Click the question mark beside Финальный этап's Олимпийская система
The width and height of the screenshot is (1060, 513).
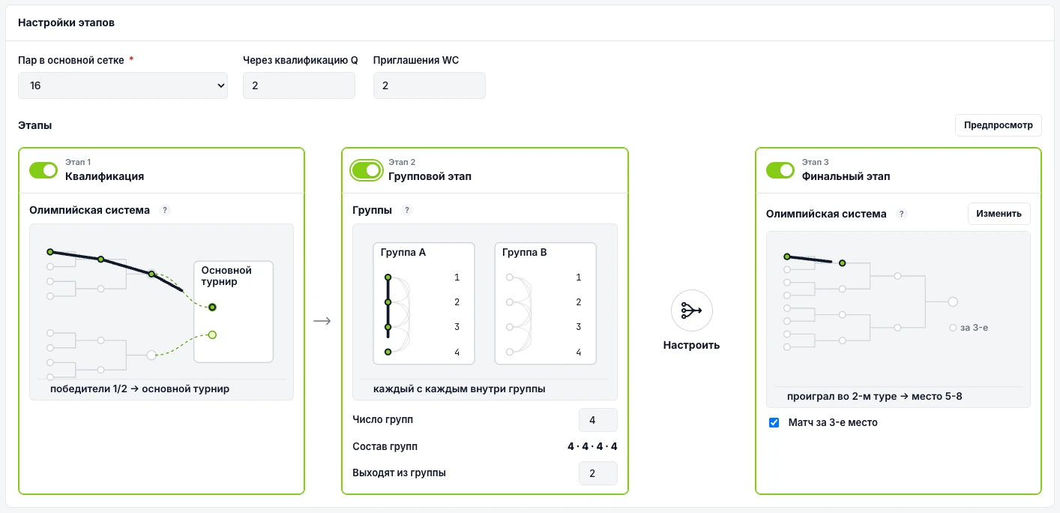pyautogui.click(x=902, y=214)
